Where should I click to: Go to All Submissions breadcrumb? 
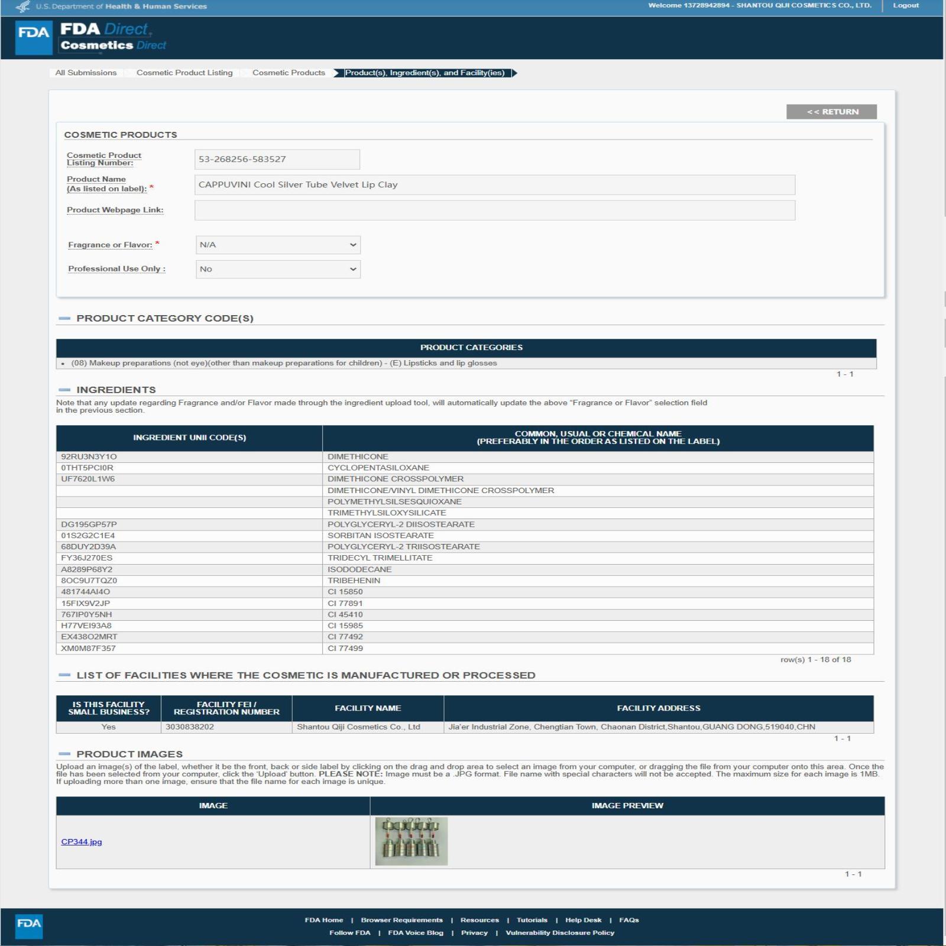86,73
